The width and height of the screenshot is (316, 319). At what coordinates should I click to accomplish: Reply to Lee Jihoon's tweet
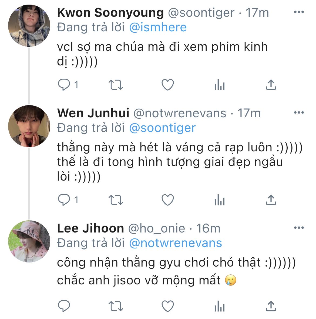[64, 306]
